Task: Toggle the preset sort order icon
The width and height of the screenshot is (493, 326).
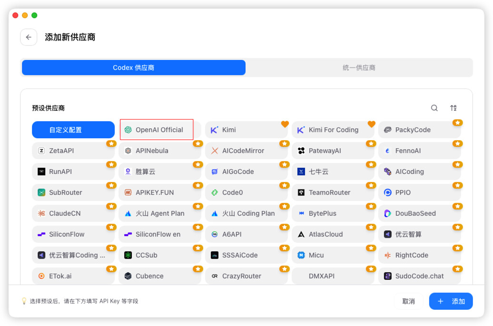Action: click(453, 108)
